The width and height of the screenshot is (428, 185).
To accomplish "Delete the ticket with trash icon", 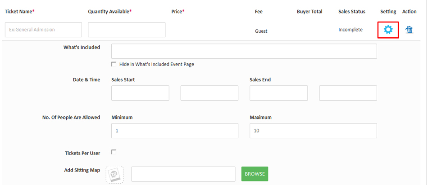I will point(409,30).
